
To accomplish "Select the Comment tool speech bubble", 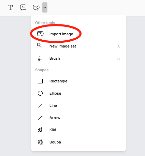I will coord(23,7).
